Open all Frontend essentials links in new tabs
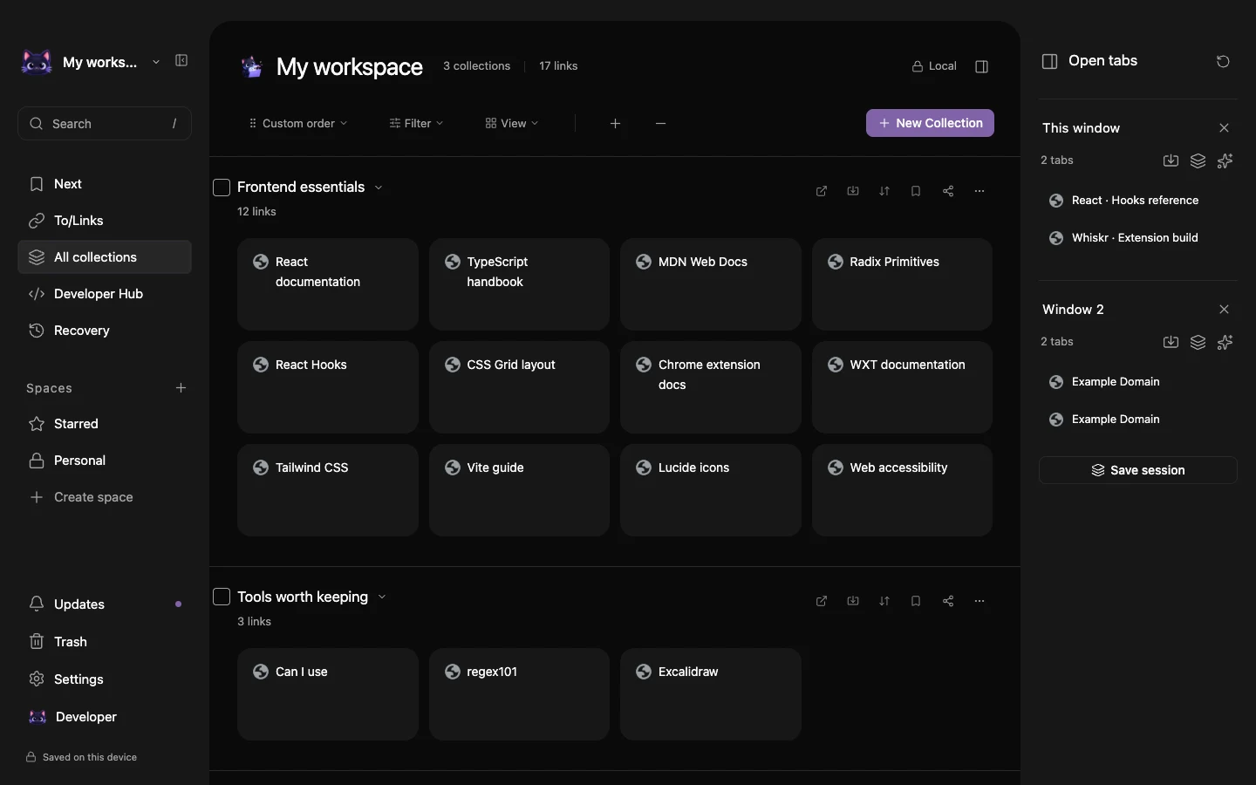This screenshot has width=1256, height=785. coord(822,191)
